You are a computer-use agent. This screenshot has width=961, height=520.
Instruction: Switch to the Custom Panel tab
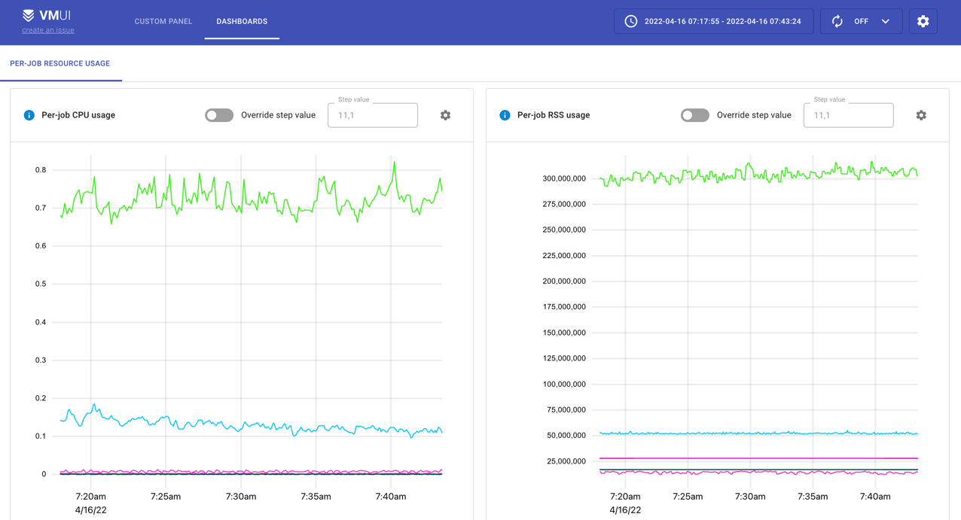point(163,21)
